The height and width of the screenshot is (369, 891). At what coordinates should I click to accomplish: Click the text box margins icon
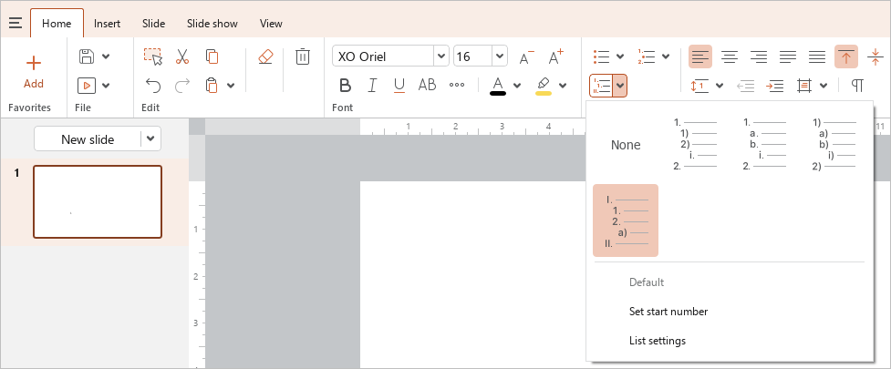coord(804,86)
